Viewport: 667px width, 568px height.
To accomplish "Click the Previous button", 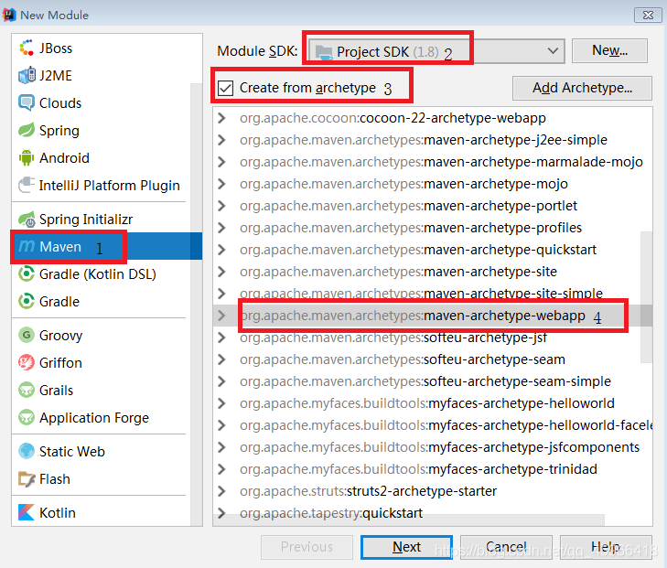I will [x=307, y=547].
